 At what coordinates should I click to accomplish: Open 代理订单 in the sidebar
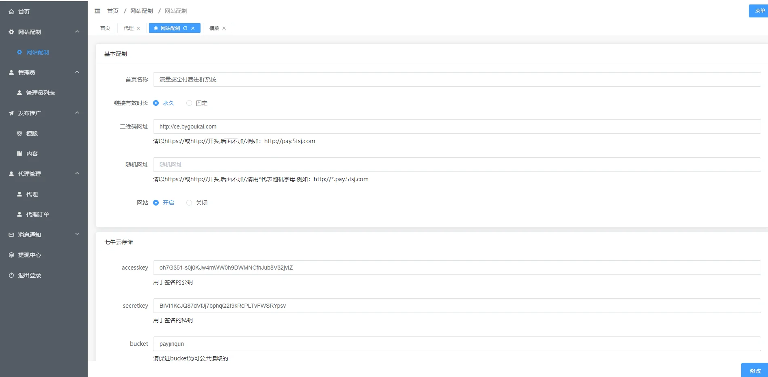click(x=37, y=214)
